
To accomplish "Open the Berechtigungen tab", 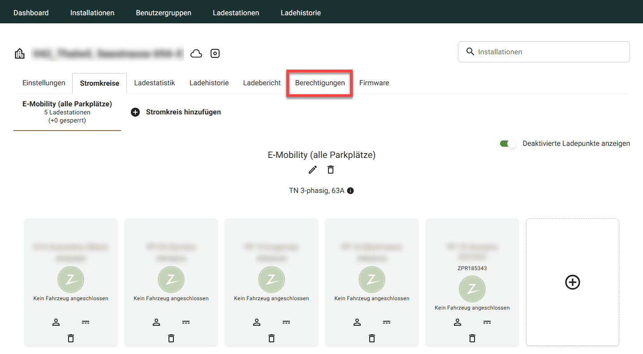I will pyautogui.click(x=320, y=83).
